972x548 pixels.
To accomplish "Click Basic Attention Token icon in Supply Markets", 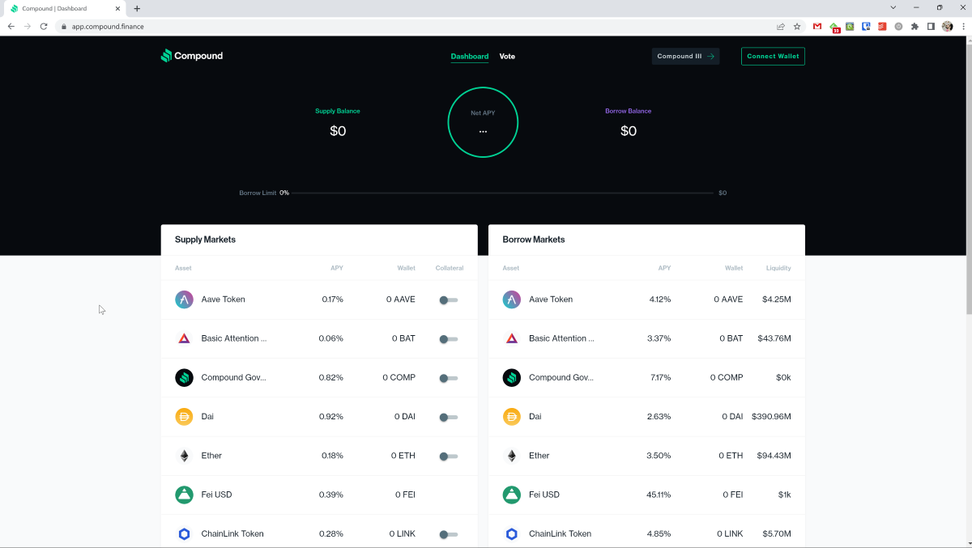I will point(184,338).
